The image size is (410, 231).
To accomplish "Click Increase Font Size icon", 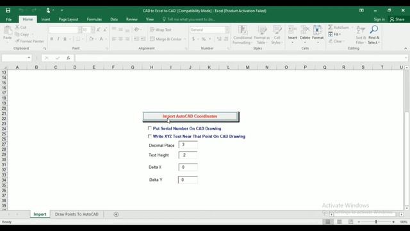I will click(99, 30).
